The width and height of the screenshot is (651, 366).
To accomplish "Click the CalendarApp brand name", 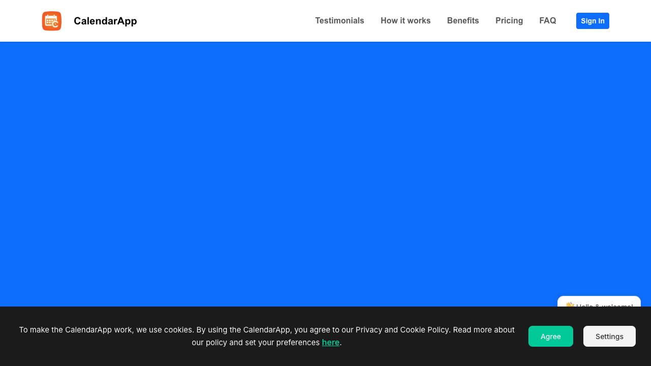I will tap(105, 21).
